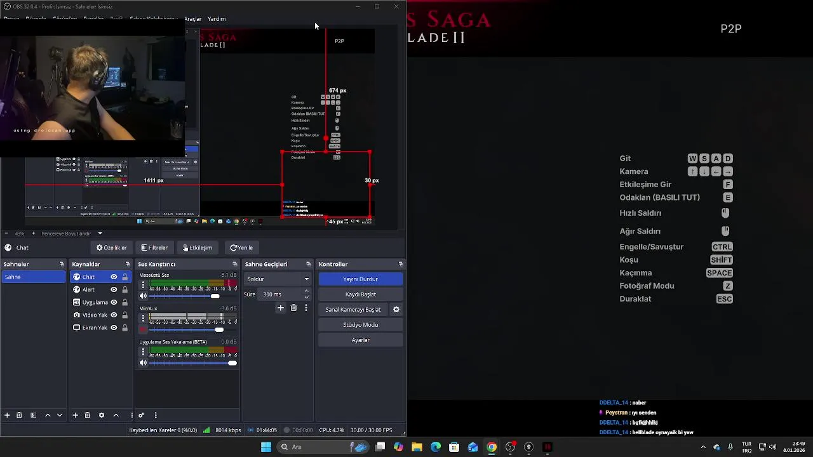Open Google Chrome from taskbar
This screenshot has width=813, height=457.
[492, 447]
